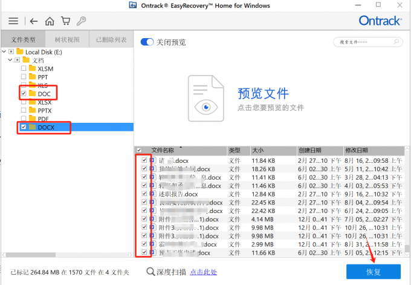411x285 pixels.
Task: Select the 11.46 KB file row
Action: click(x=270, y=186)
